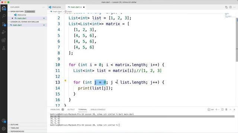This screenshot has height=133, width=238.
Task: Click the open changes icon in editor toolbar
Action: (x=226, y=7)
